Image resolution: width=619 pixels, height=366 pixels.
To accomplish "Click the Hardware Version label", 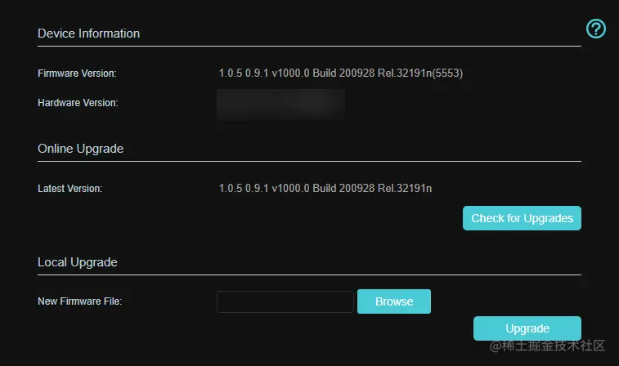I will (x=78, y=103).
